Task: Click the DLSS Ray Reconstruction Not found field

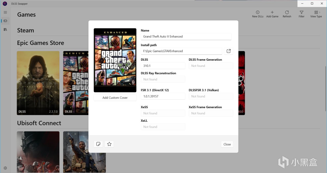Action: click(163, 79)
